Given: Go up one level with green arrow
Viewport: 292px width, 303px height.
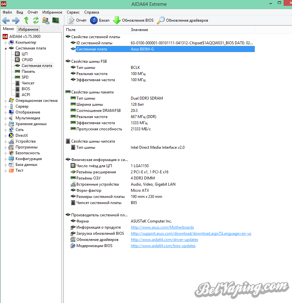Looking at the screenshot, I should pyautogui.click(x=26, y=20).
